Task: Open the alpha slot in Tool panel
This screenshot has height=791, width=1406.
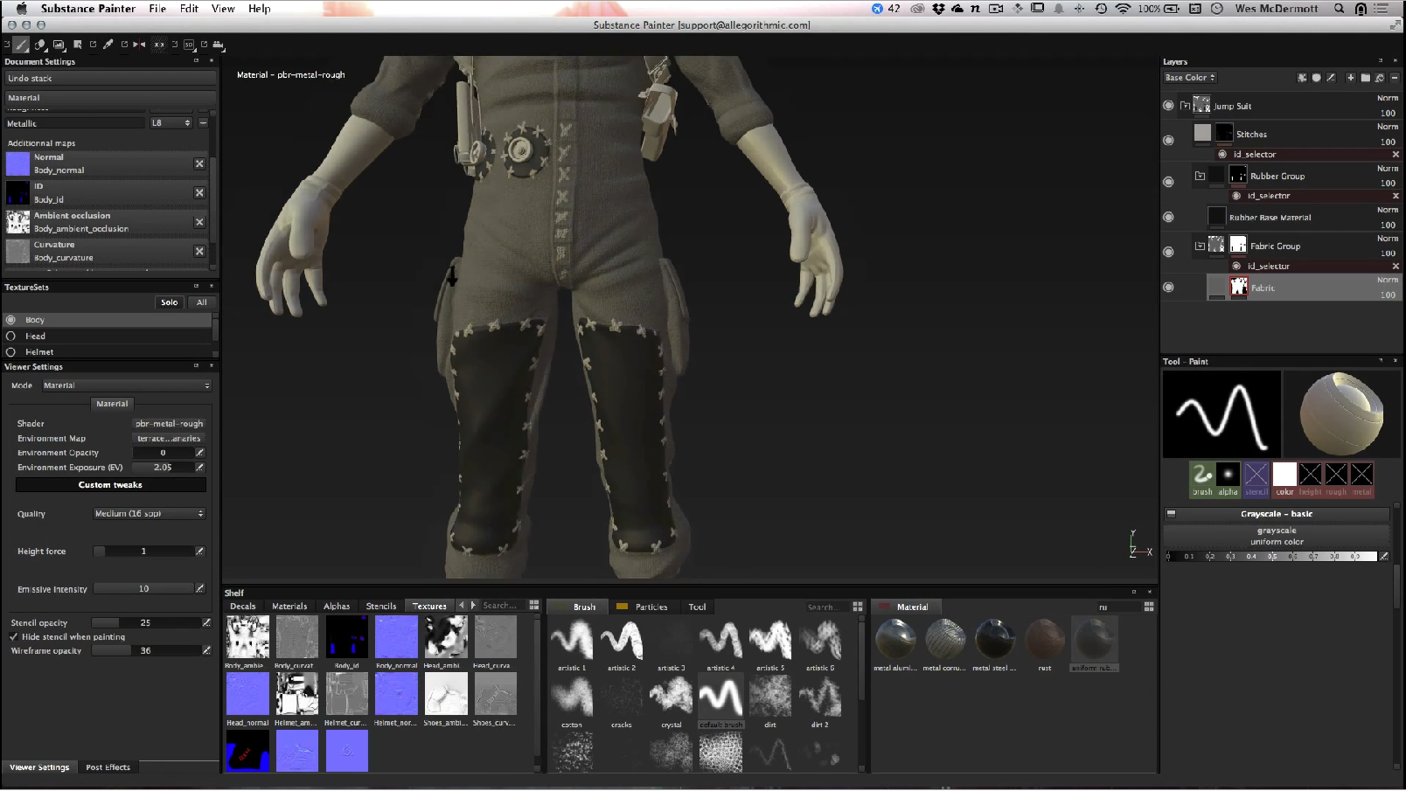Action: click(1228, 479)
